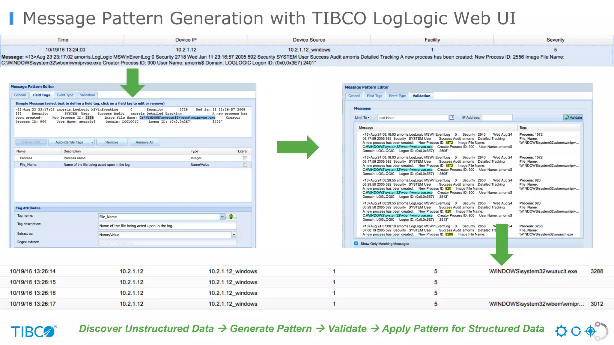Click 10.2.1.12_windows cell in top row
Viewport: 614px width, 345px height.
point(309,50)
